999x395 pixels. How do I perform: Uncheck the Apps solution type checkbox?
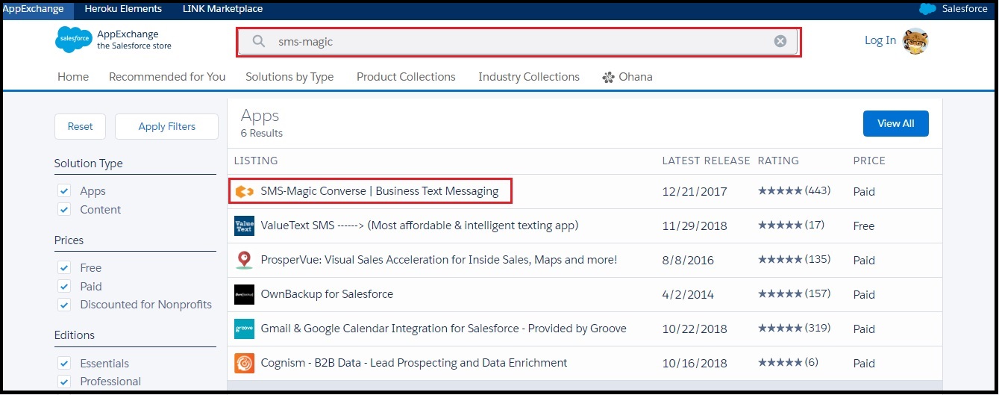click(x=64, y=191)
